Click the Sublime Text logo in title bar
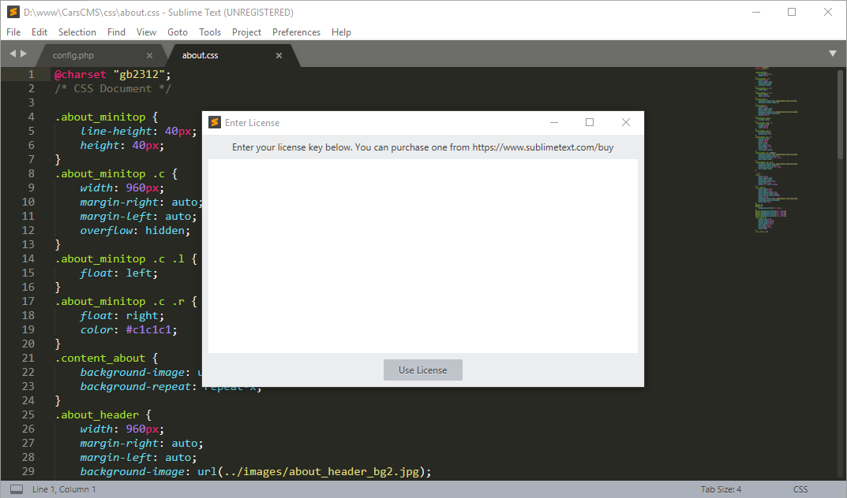Viewport: 847px width, 498px height. coord(13,12)
